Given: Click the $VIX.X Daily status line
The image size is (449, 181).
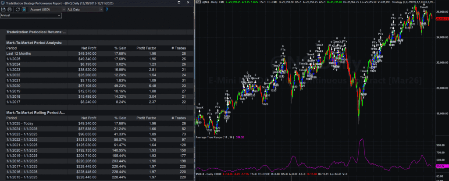Looking at the screenshot, I should 209,174.
